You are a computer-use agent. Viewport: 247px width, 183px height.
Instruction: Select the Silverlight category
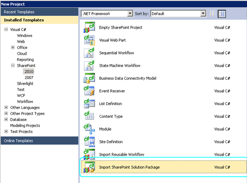coord(25,84)
